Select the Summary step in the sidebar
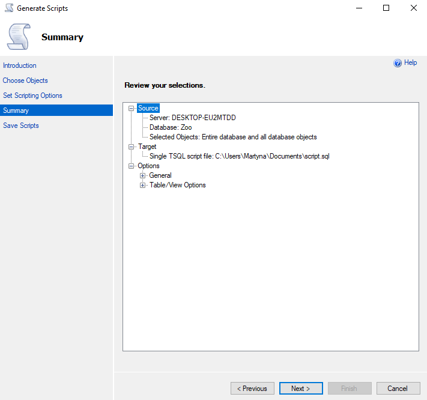This screenshot has width=427, height=400. (x=56, y=111)
